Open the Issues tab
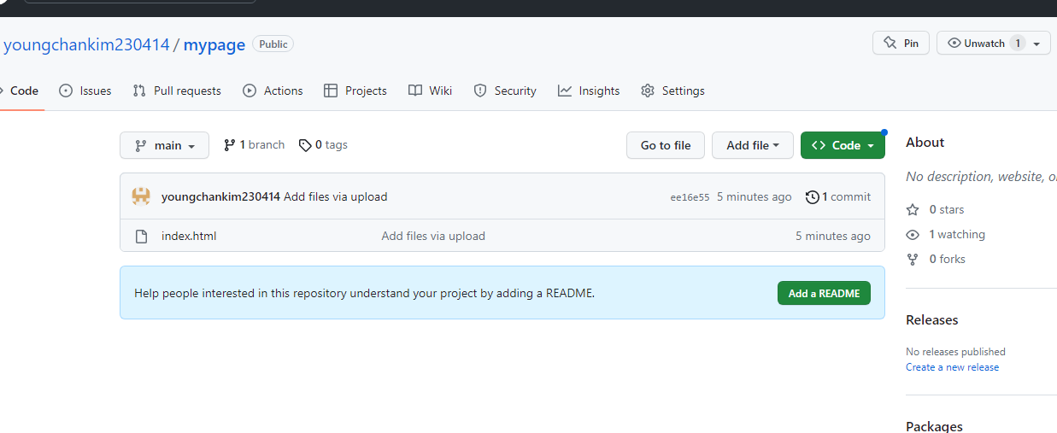The width and height of the screenshot is (1057, 433). coord(85,91)
